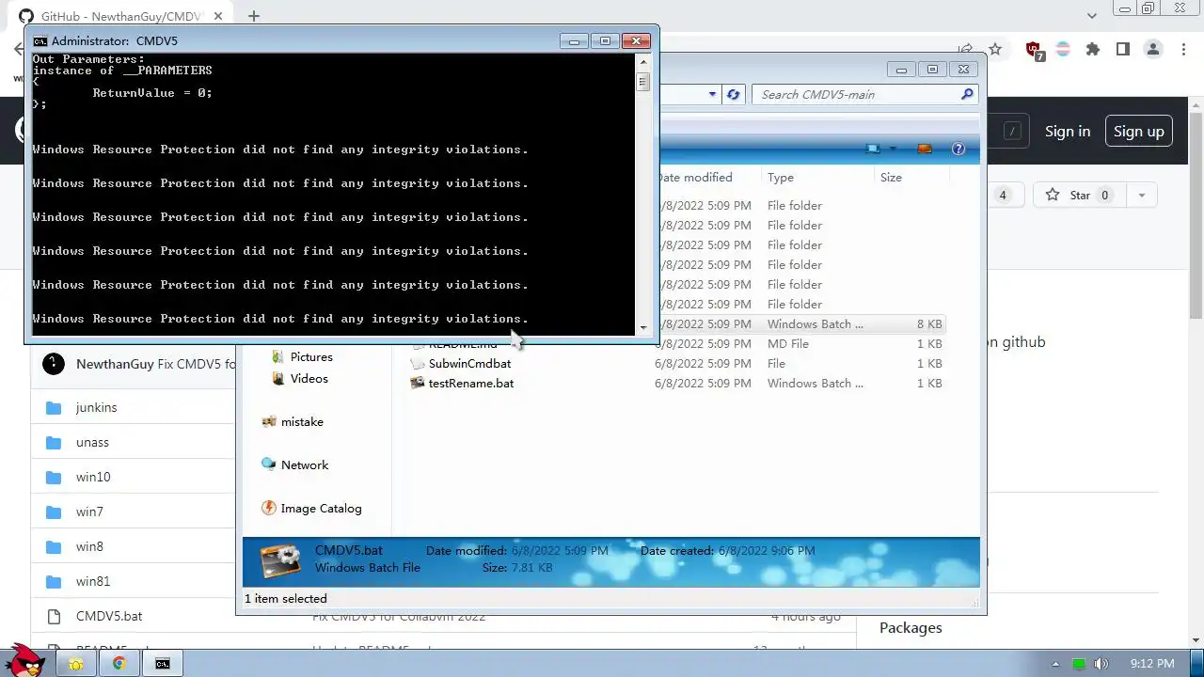Click the NewthanGuy avatar icon

click(x=54, y=364)
